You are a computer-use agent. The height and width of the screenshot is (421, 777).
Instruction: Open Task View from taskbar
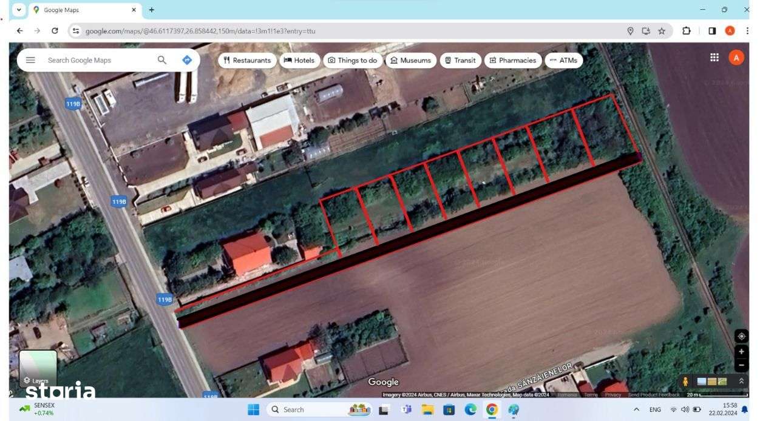point(384,409)
